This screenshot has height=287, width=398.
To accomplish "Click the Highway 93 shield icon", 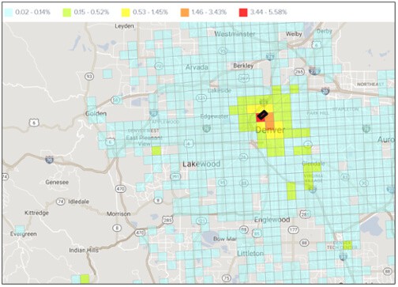I will [89, 77].
